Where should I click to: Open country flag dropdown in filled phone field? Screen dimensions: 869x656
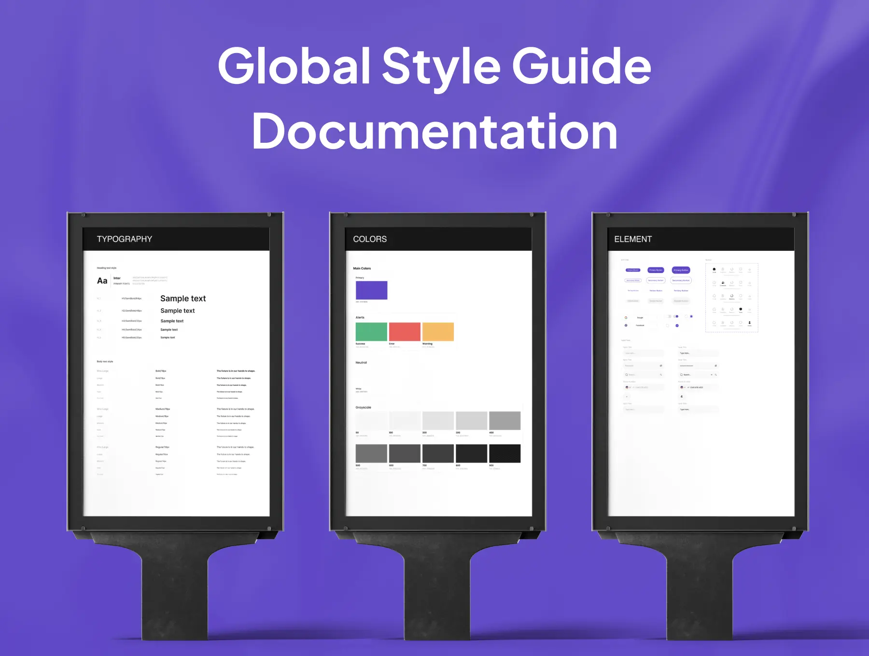tap(682, 387)
